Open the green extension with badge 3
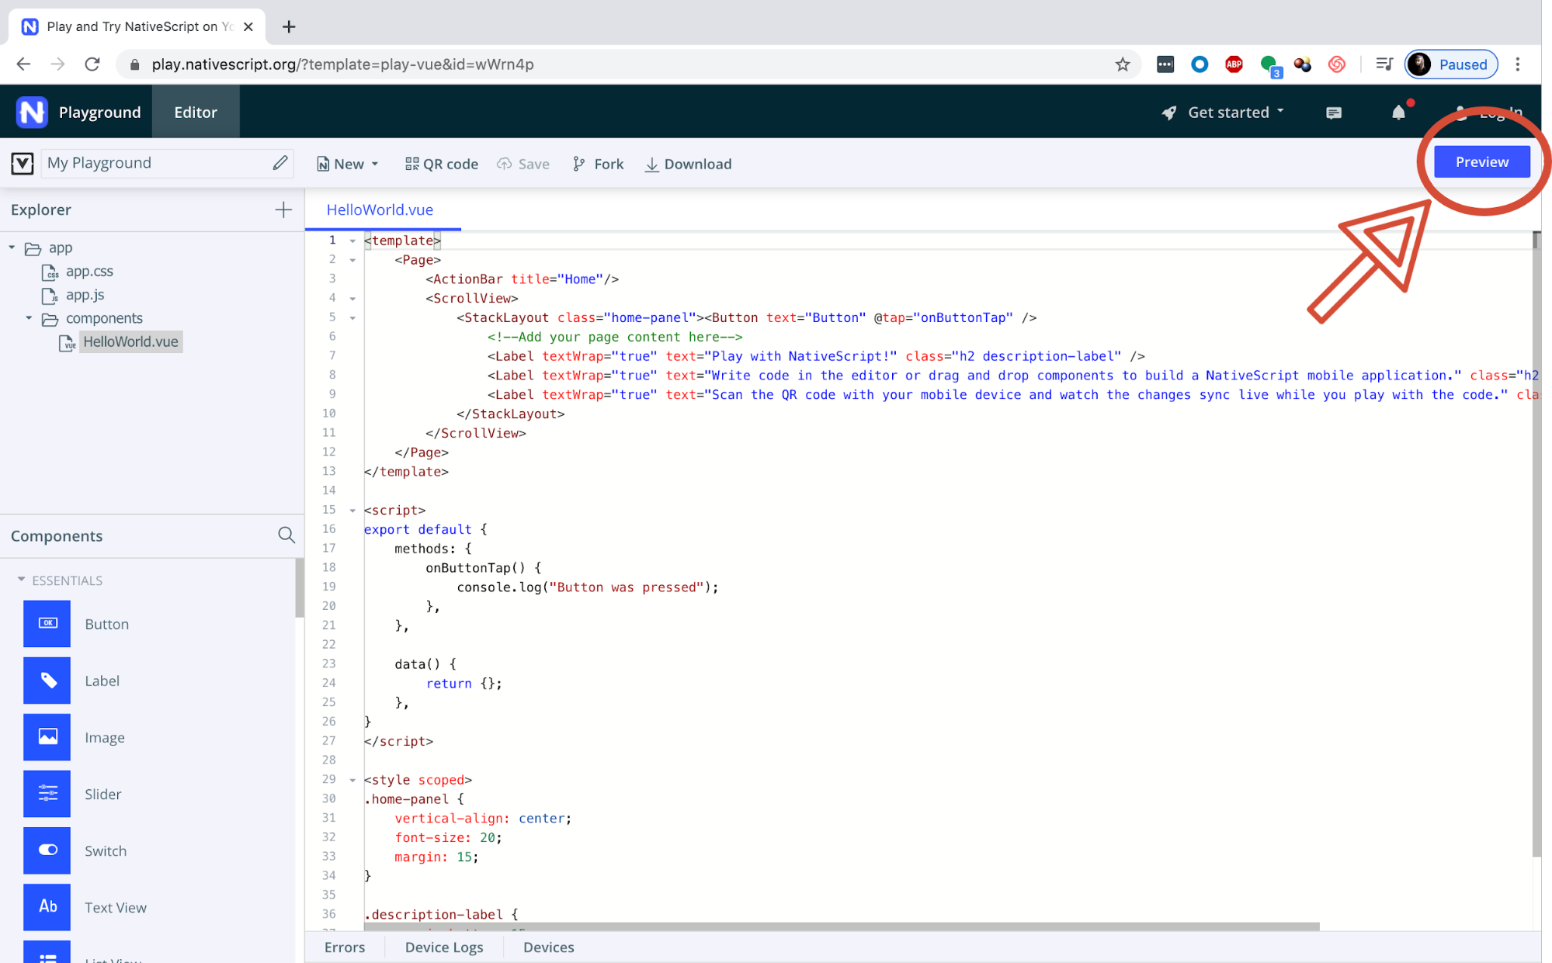This screenshot has width=1552, height=963. 1270,66
